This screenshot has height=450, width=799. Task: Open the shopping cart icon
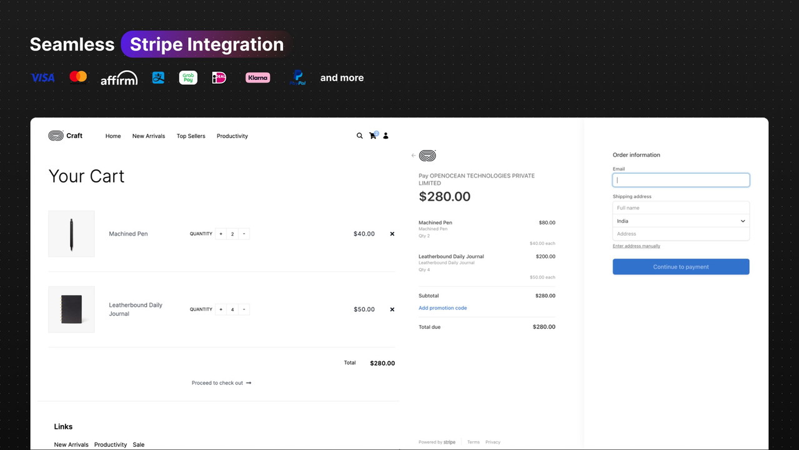[373, 136]
